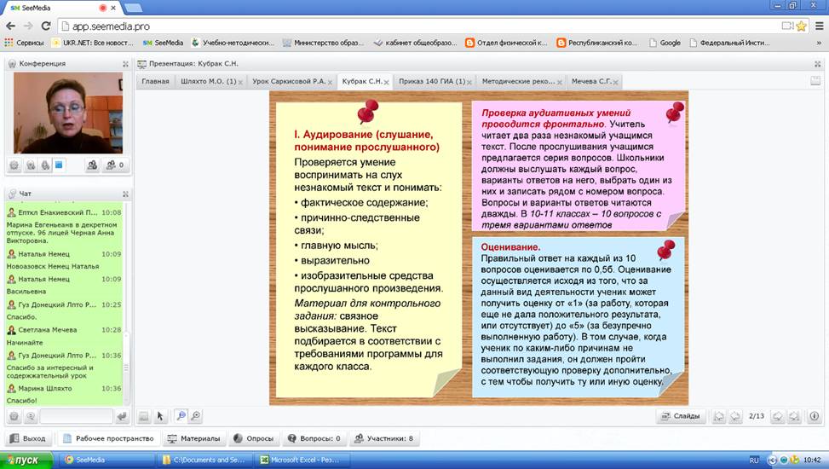Viewport: 829px width, 469px height.
Task: Click the whiteboard icon below the slide
Action: point(144,417)
